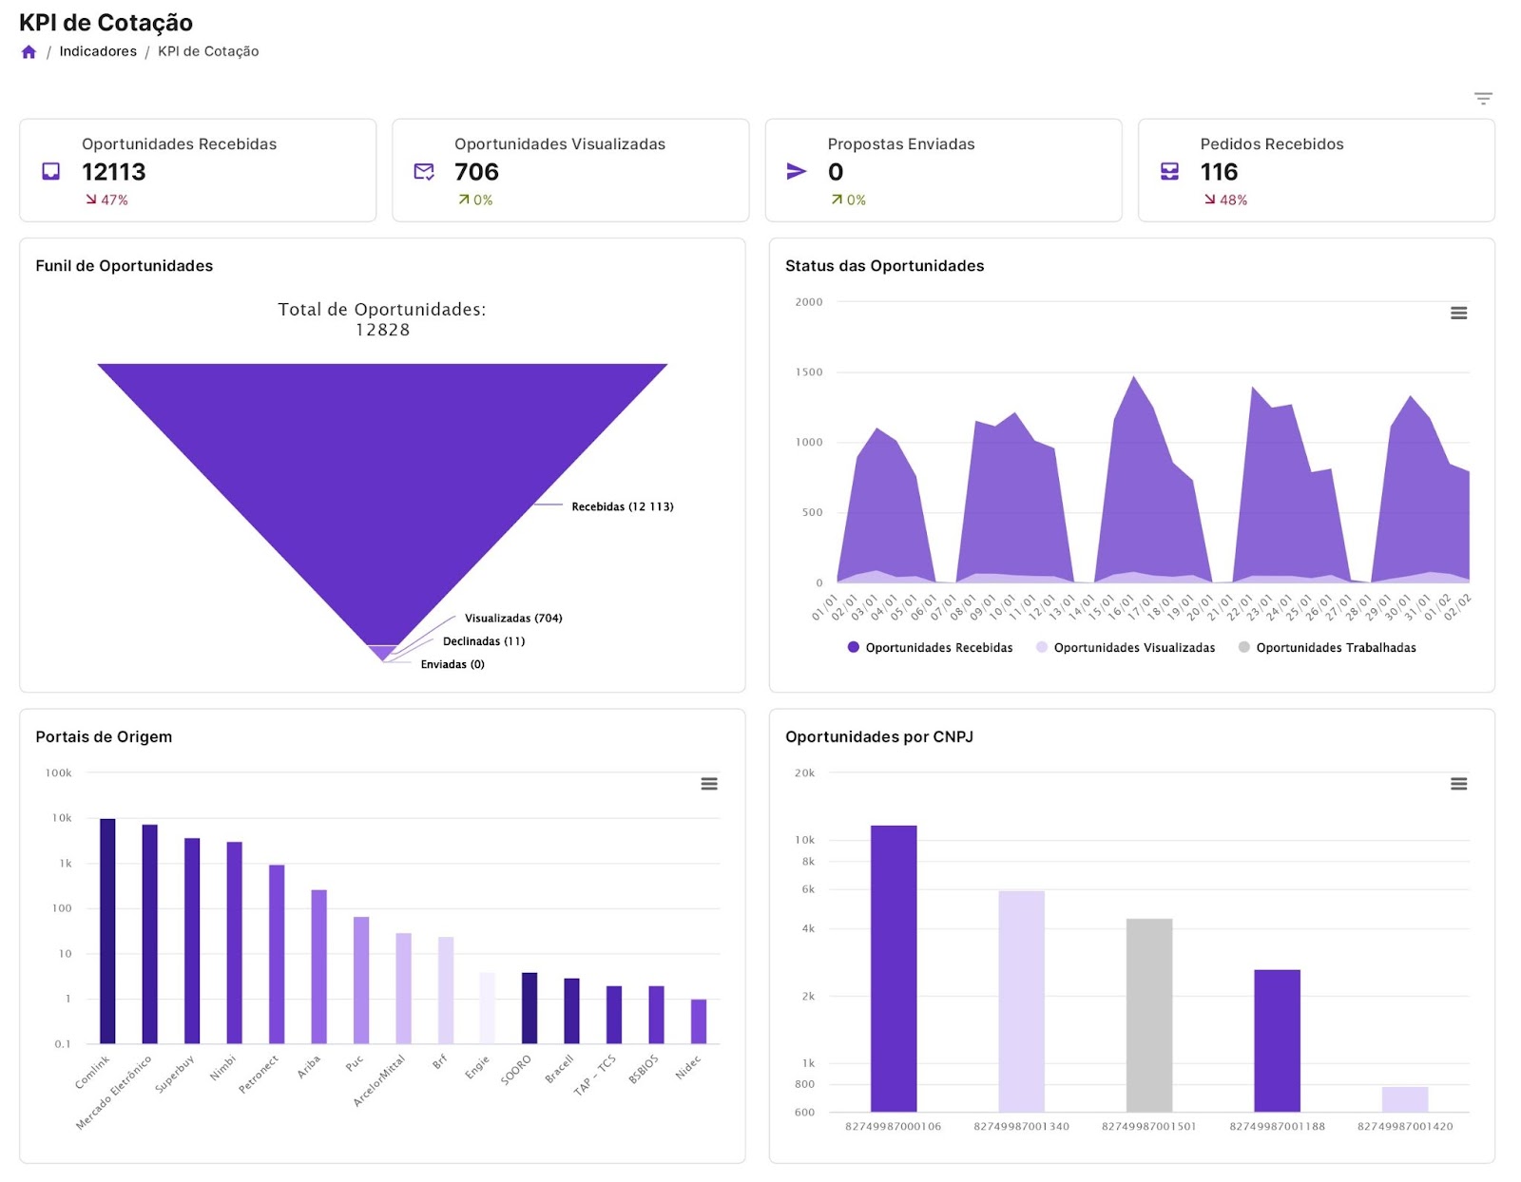The width and height of the screenshot is (1521, 1182).
Task: Go to Indicadores breadcrumb
Action: pyautogui.click(x=98, y=51)
